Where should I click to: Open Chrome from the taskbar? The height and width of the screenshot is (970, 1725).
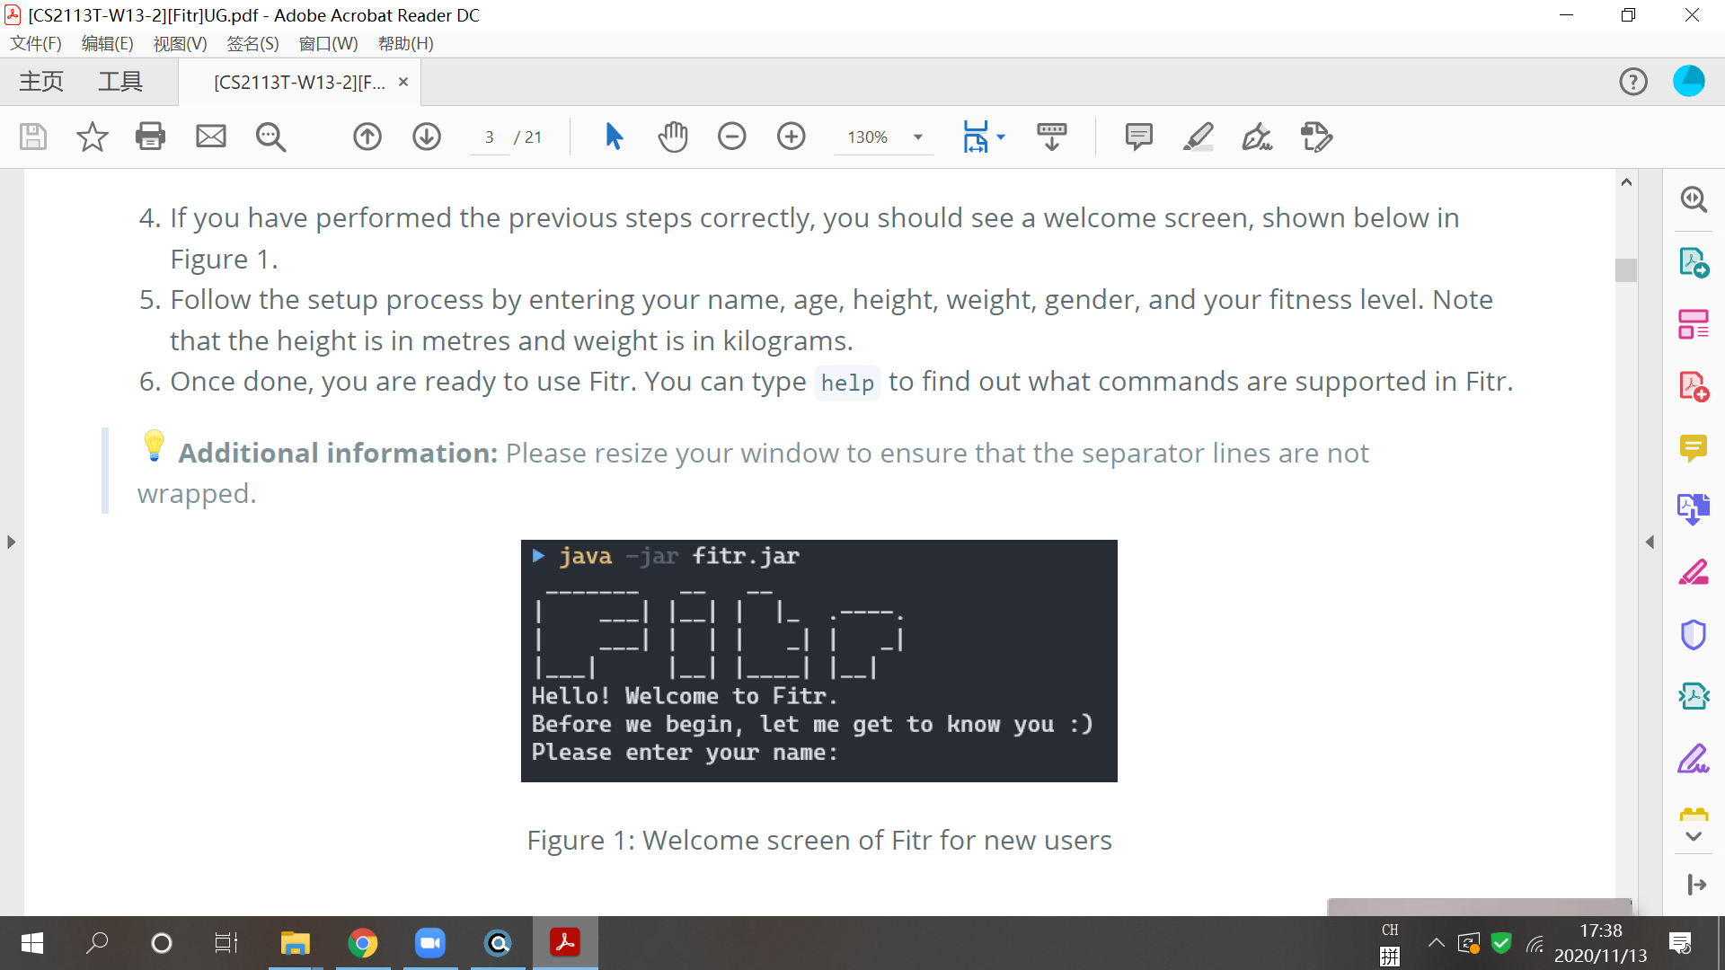tap(363, 943)
